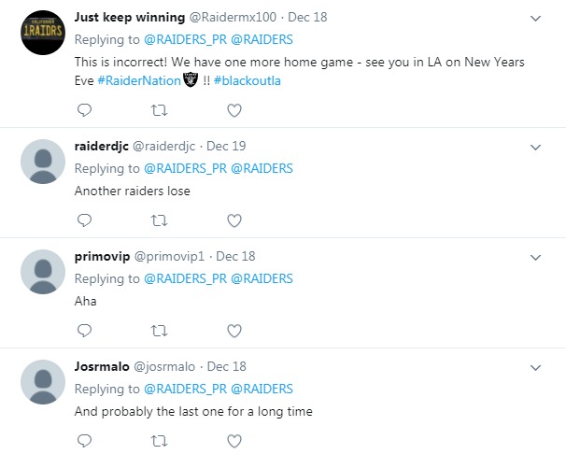This screenshot has width=566, height=454.
Task: Reply to primovip's 'Aha' tweet
Action: click(84, 330)
